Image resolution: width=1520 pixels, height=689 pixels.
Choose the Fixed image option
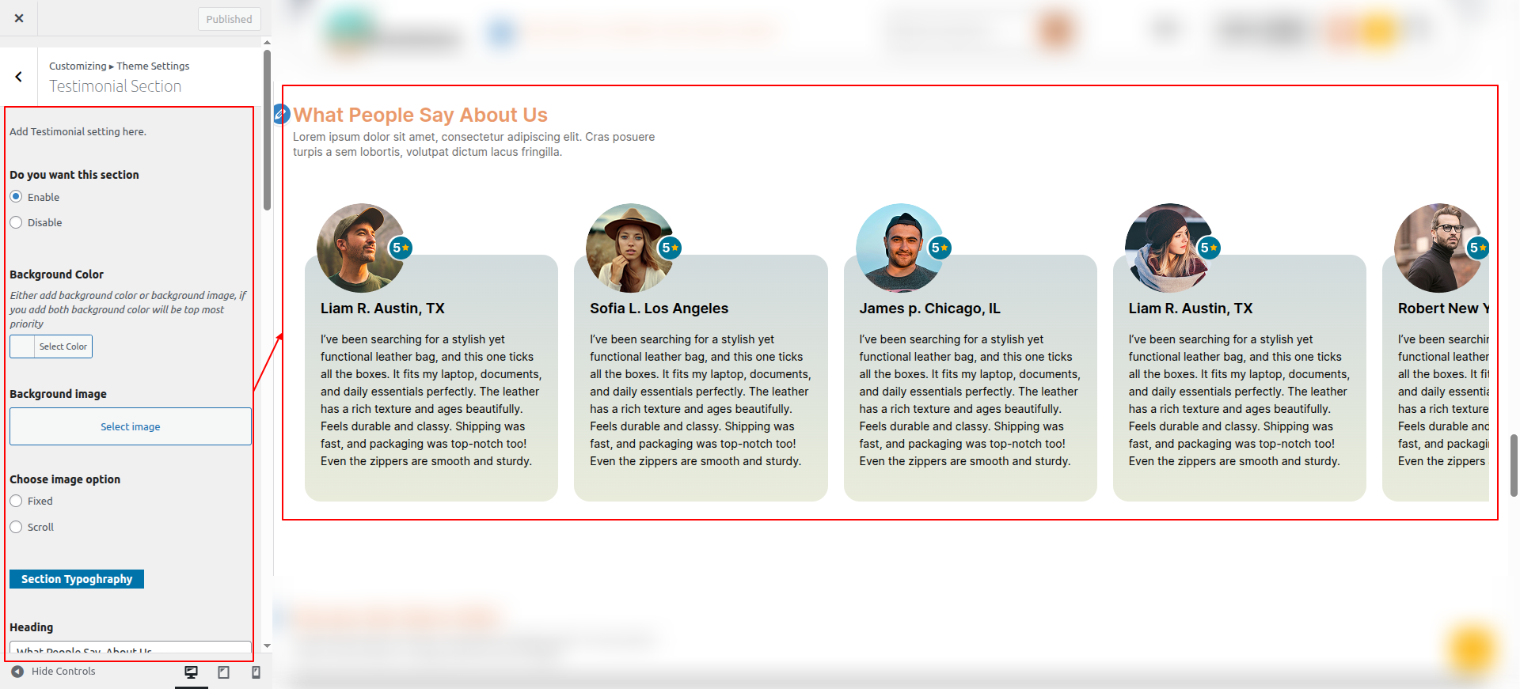click(x=16, y=501)
